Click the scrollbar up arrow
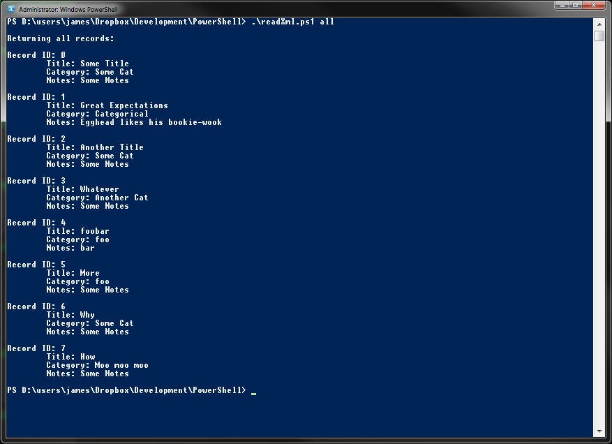Image resolution: width=612 pixels, height=444 pixels. tap(599, 24)
